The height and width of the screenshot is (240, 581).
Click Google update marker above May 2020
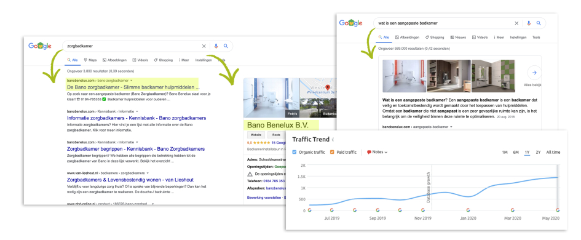pyautogui.click(x=558, y=210)
